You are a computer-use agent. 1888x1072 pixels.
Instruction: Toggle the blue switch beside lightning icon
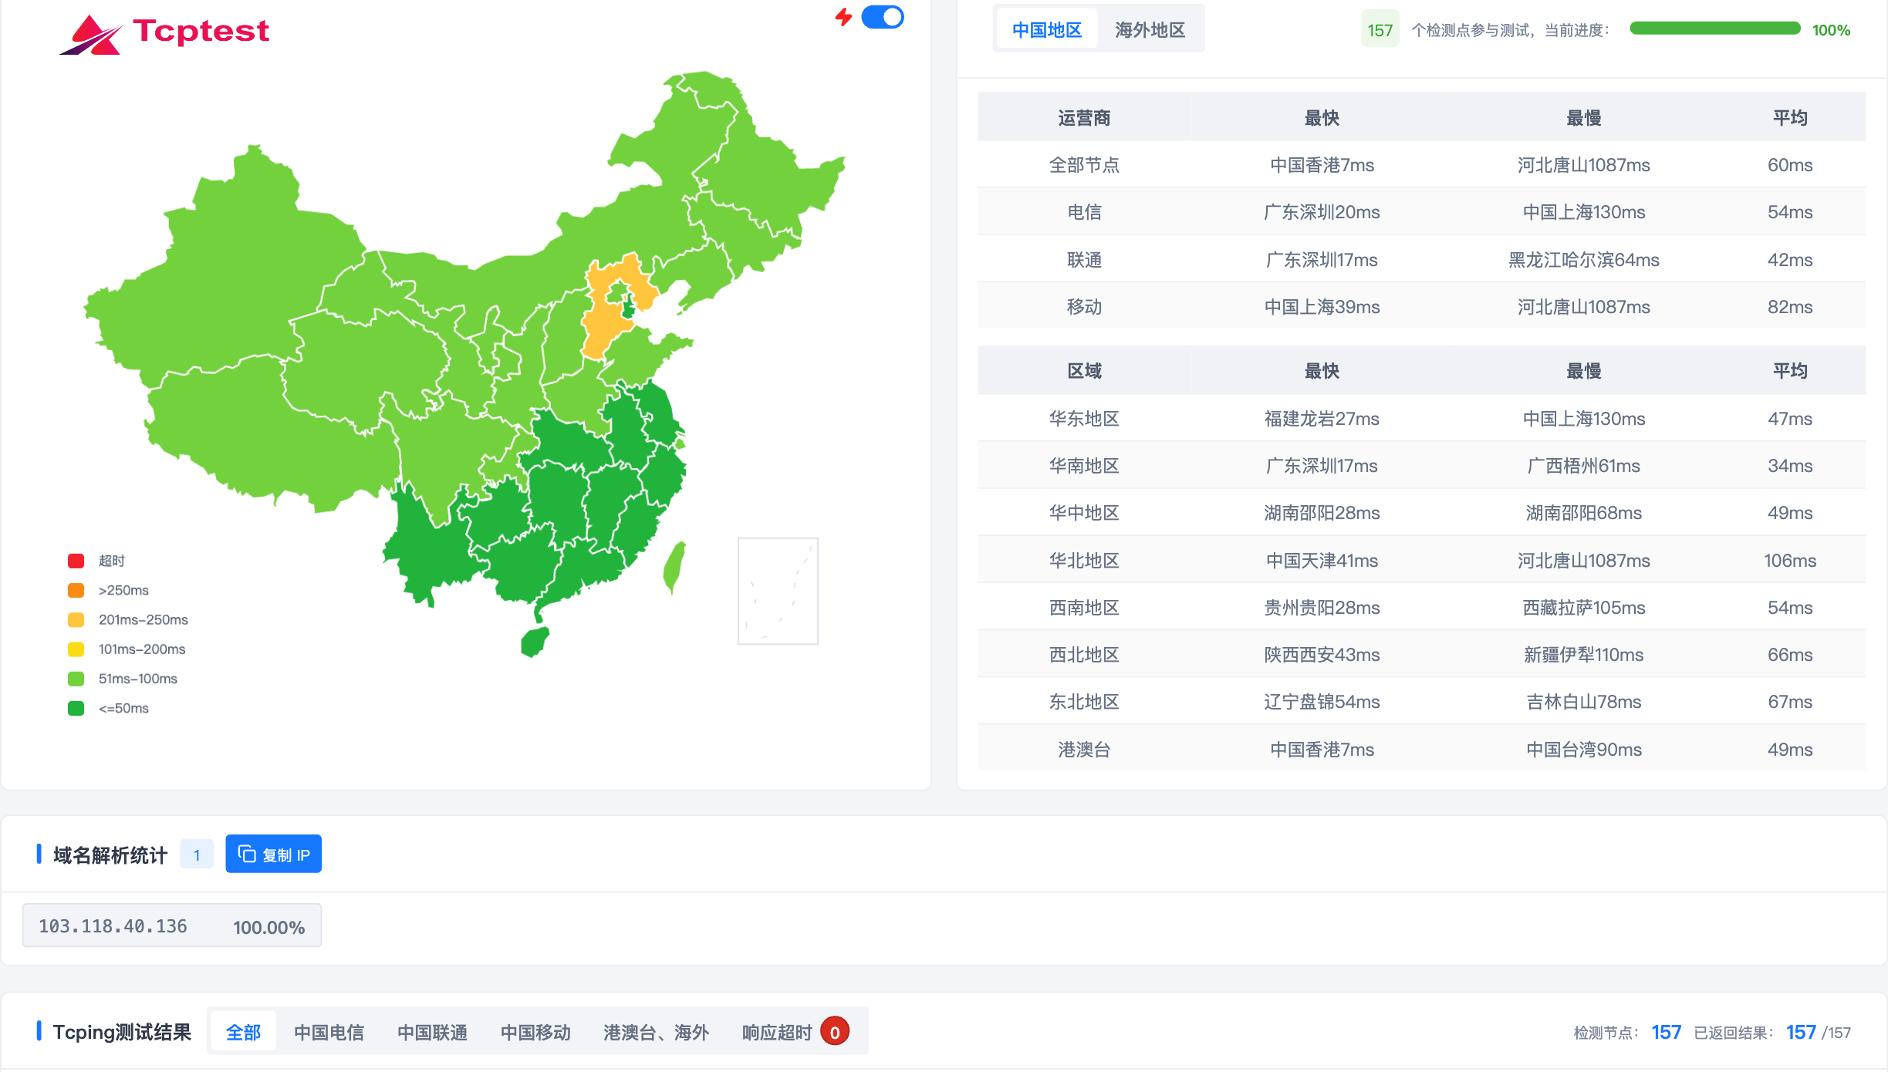coord(882,17)
